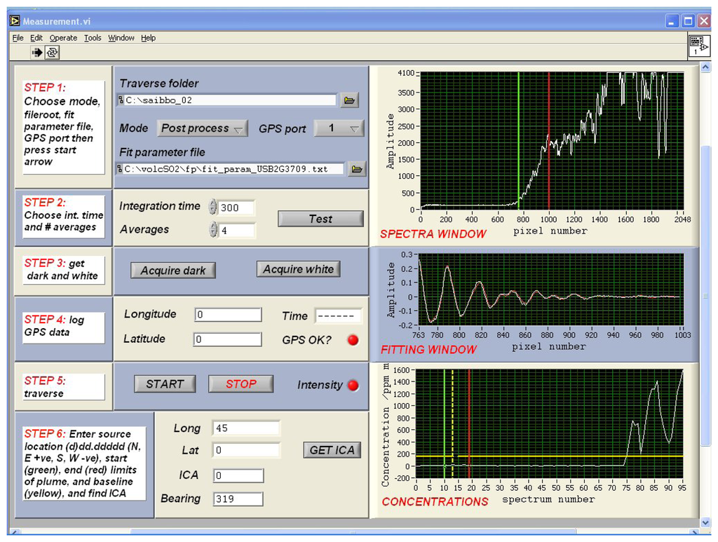This screenshot has height=542, width=718.
Task: Adjust the Averages stepper arrows
Action: (x=213, y=230)
